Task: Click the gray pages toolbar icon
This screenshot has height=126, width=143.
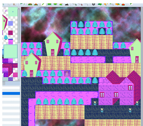Action: pos(9,4)
